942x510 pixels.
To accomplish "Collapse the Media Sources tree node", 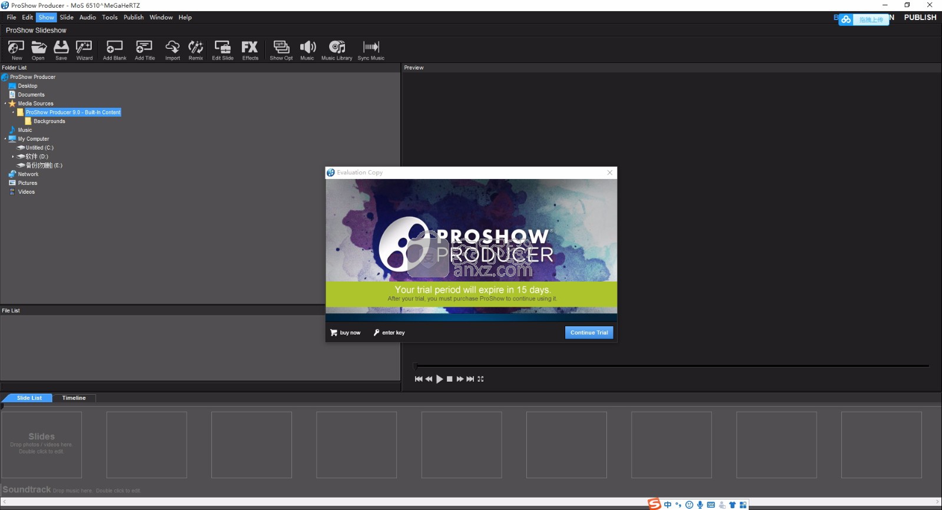I will tap(5, 104).
